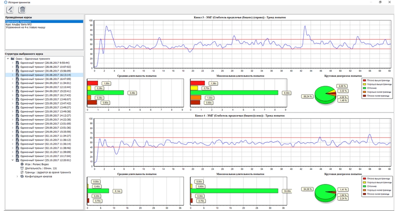Click the folder icon of Сеанс node

pos(13,59)
